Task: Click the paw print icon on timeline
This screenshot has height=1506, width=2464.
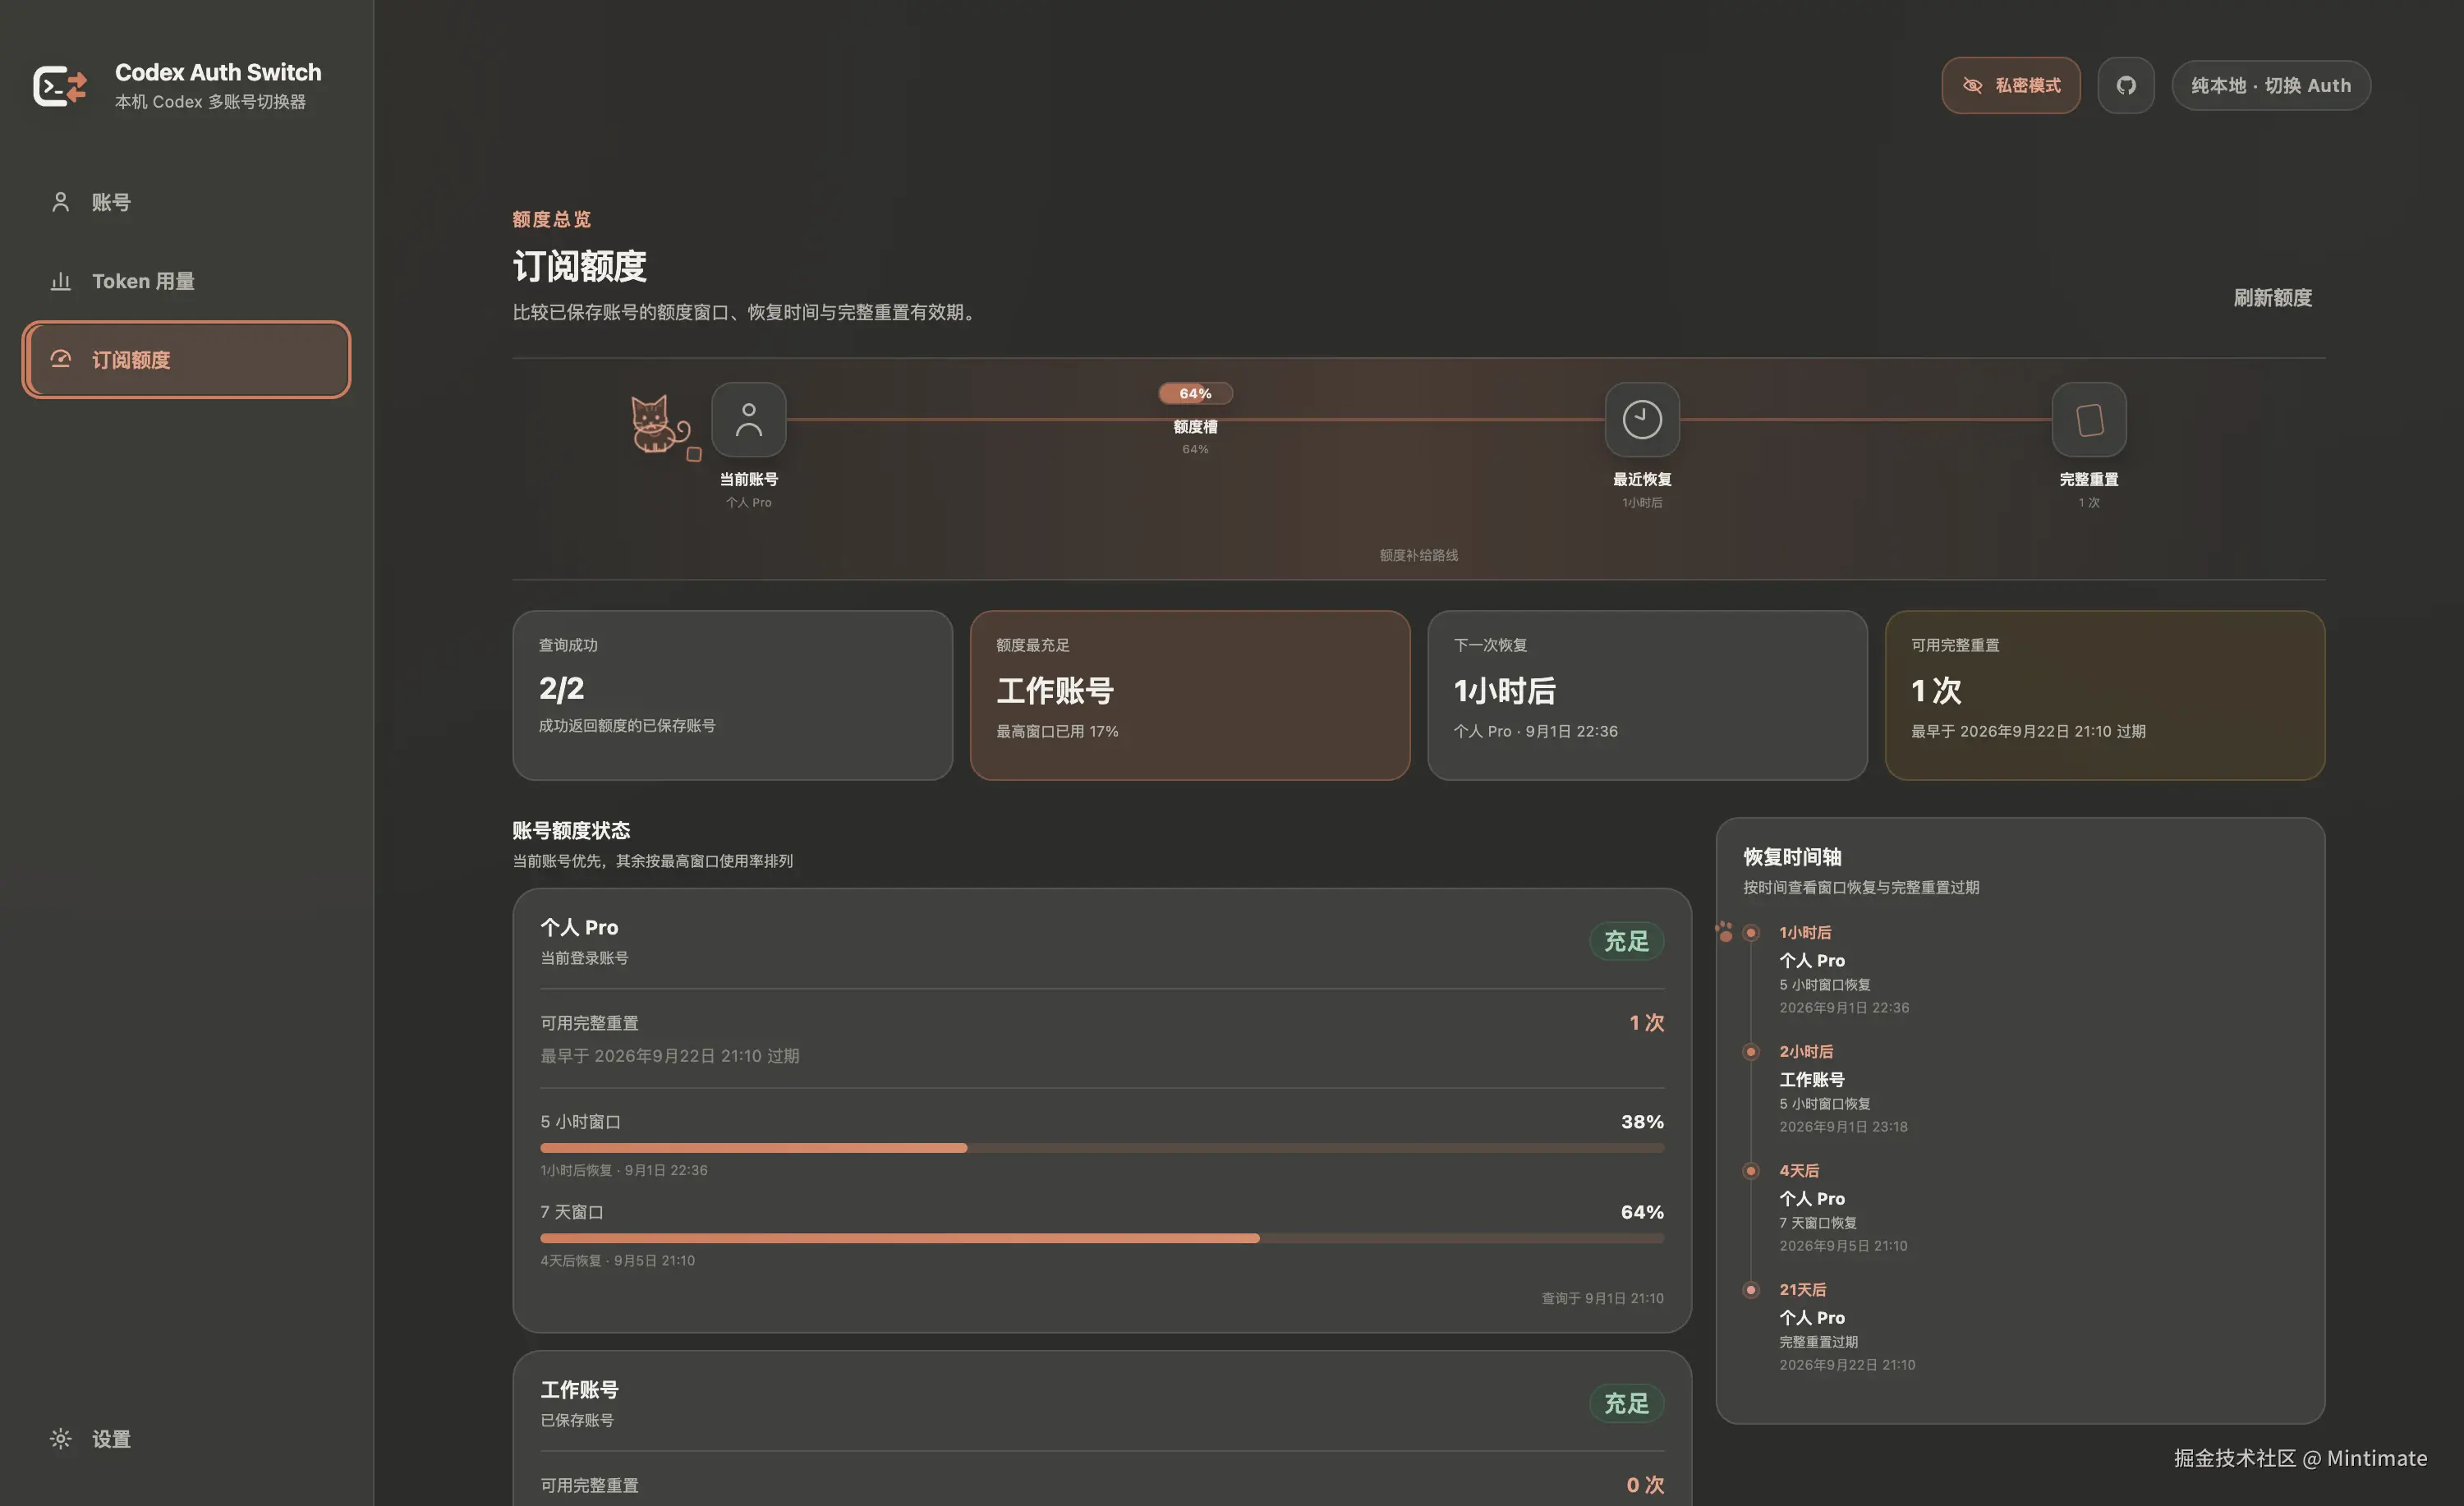Action: (x=1724, y=931)
